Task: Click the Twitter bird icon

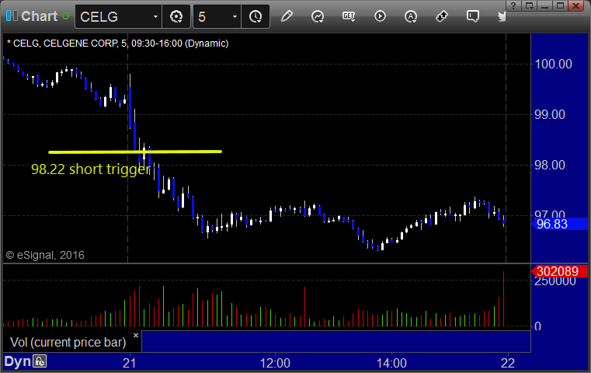Action: coord(502,16)
